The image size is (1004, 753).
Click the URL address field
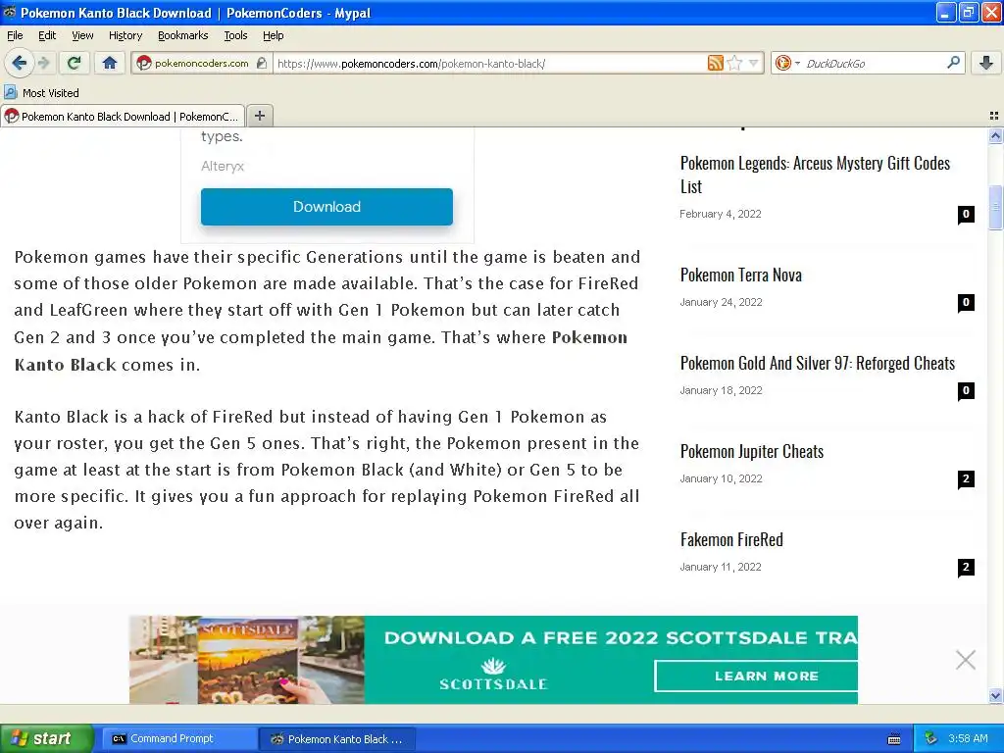[490, 64]
